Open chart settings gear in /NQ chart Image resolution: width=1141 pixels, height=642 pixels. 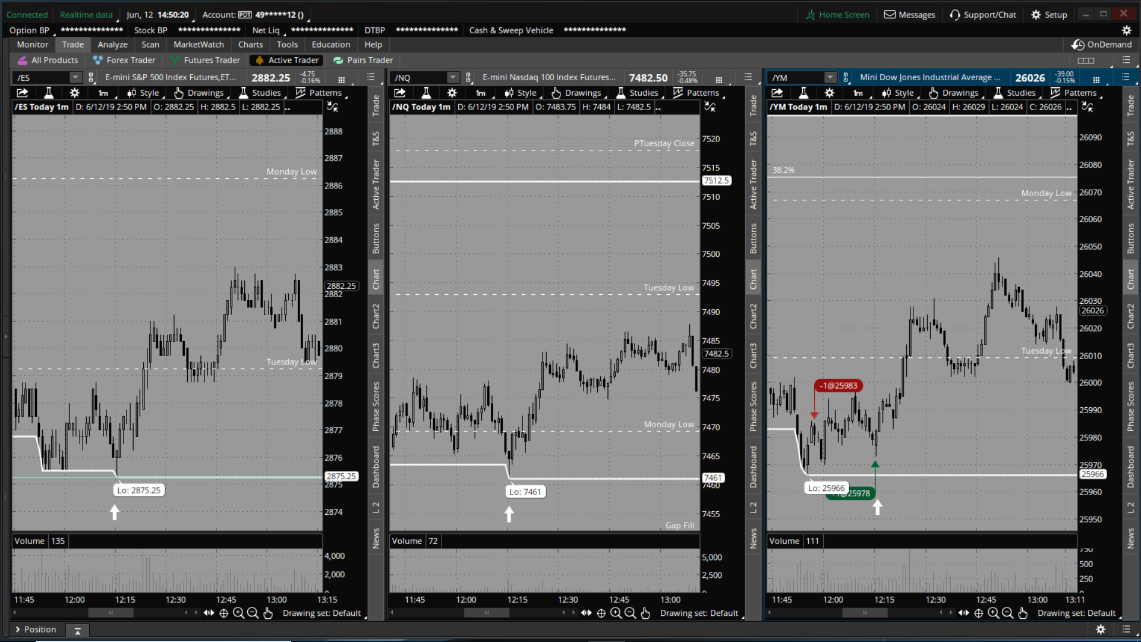(452, 93)
